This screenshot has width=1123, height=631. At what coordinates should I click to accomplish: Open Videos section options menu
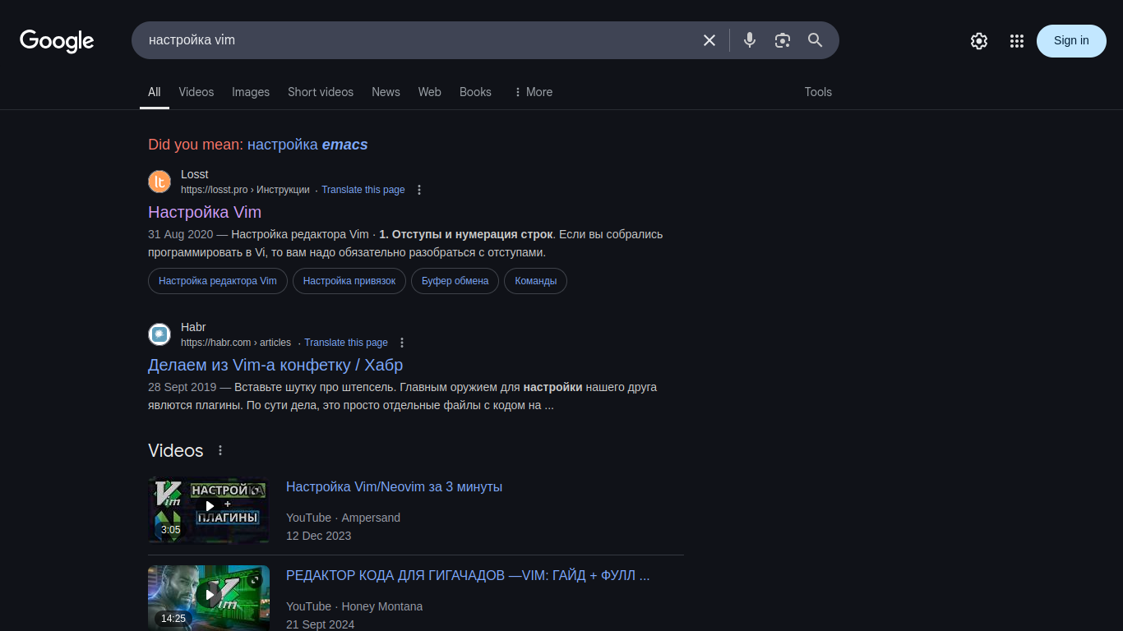click(x=220, y=450)
